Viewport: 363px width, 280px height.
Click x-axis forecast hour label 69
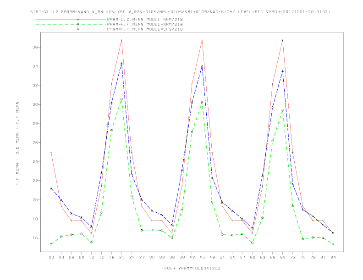click(x=283, y=257)
